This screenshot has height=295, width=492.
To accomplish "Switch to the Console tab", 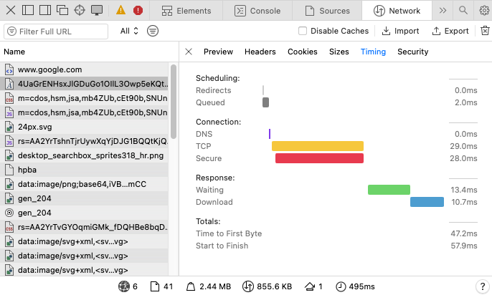I will (257, 11).
